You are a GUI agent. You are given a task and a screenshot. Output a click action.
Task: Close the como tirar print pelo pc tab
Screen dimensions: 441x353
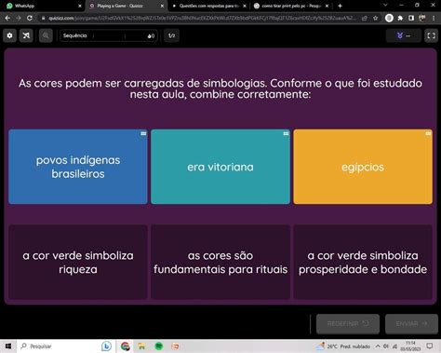327,6
